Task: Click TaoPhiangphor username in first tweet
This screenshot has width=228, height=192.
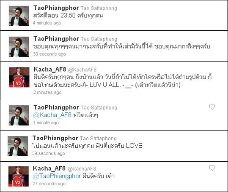Action: pyautogui.click(x=56, y=8)
